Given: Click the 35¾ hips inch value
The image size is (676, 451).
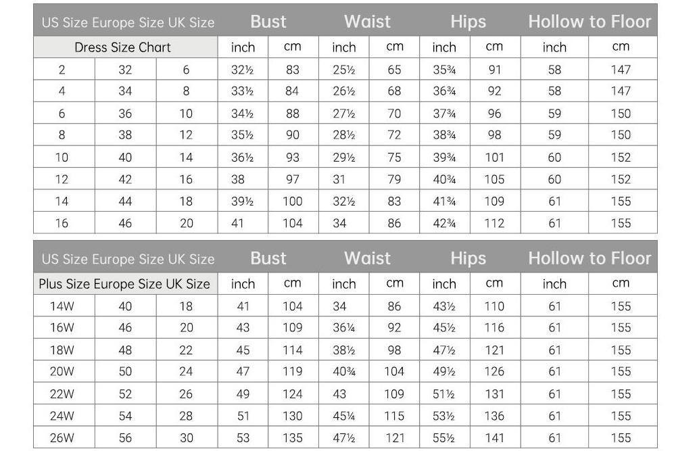Looking at the screenshot, I should click(444, 70).
